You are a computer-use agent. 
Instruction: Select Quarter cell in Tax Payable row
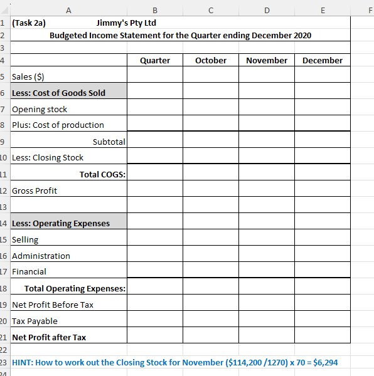pos(155,319)
